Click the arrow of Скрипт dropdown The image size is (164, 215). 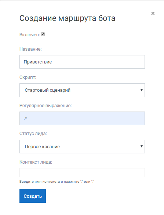click(142, 90)
